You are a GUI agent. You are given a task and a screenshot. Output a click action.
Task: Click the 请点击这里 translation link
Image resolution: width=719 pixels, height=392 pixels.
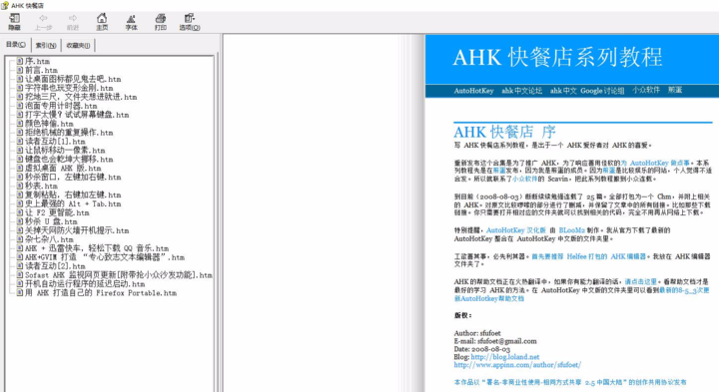pos(640,282)
